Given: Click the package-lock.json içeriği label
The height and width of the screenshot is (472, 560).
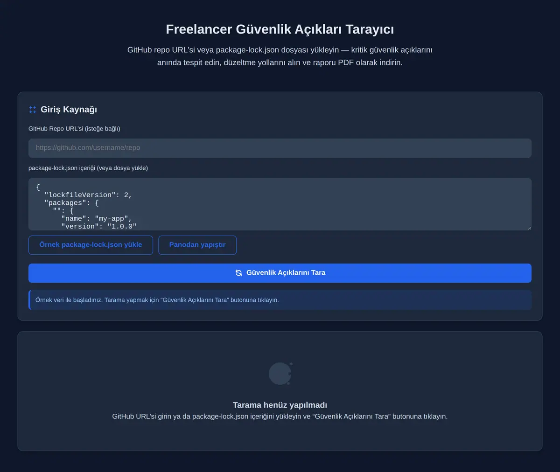Looking at the screenshot, I should 88,168.
